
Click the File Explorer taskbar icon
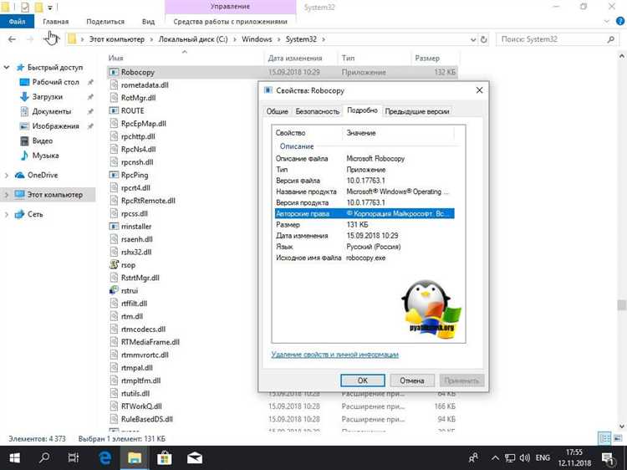tap(135, 458)
